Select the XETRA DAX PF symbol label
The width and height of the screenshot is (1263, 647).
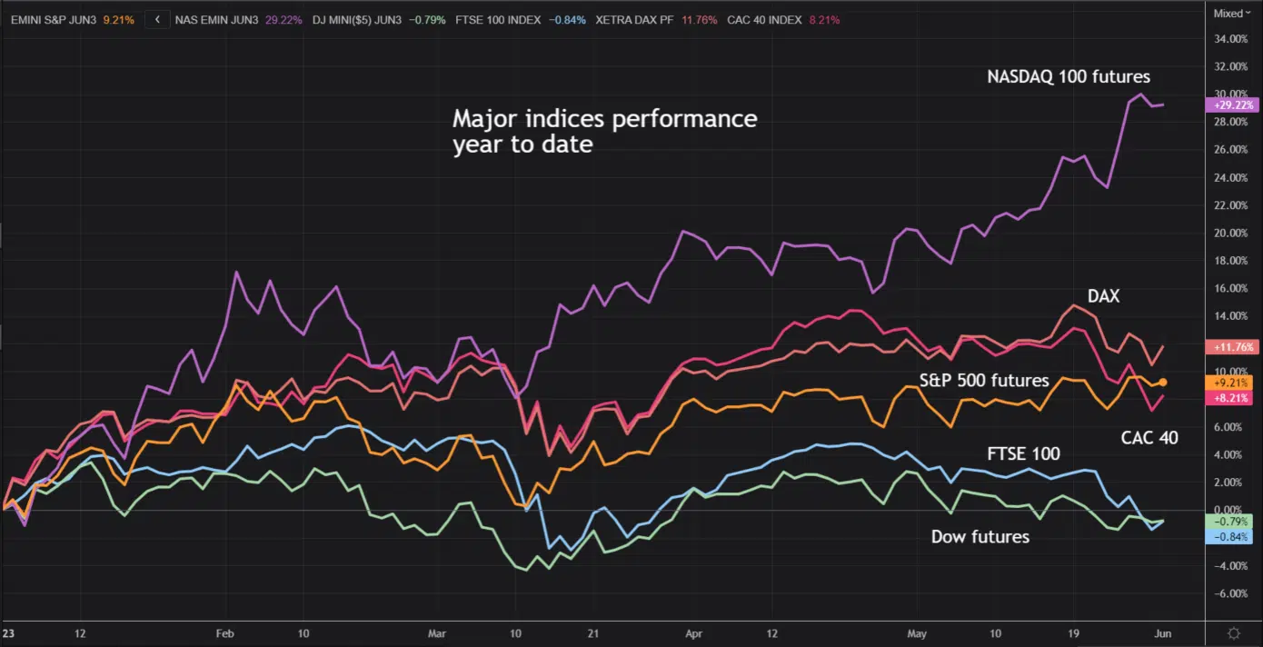[635, 19]
